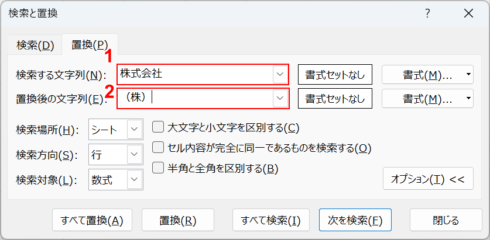Open the 検索場所 dropdown
490x240 pixels.
pos(135,129)
